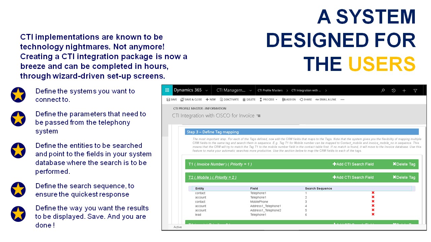Open the PROCESS dropdown

[x=268, y=99]
